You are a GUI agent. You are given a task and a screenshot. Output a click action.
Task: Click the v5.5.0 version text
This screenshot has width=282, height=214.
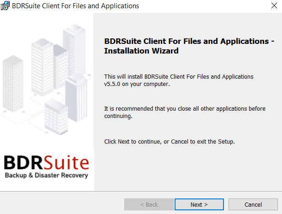tap(112, 84)
